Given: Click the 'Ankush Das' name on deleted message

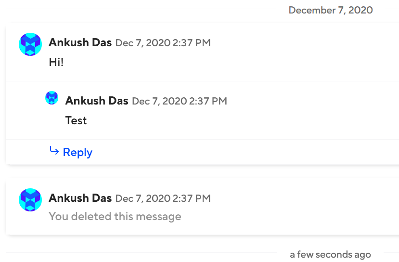Looking at the screenshot, I should (x=80, y=198).
